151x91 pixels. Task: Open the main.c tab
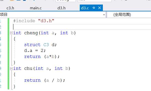point(36,8)
